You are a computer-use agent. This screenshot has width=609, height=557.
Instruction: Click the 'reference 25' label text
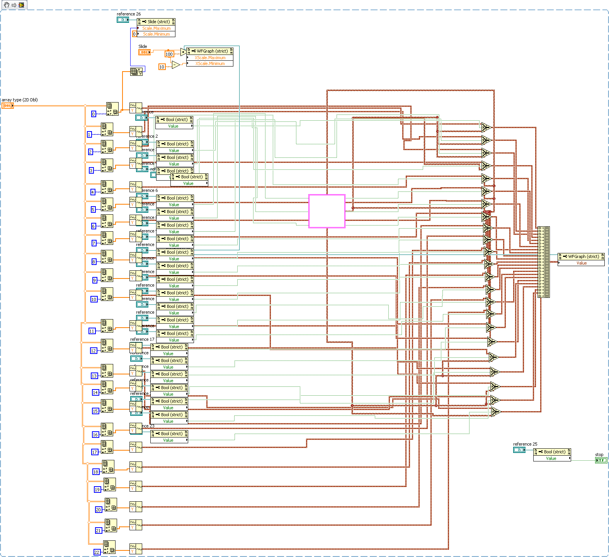525,444
